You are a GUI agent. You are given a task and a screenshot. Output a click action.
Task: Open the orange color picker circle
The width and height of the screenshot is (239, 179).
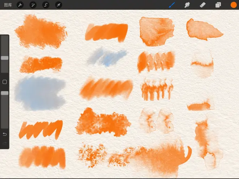click(234, 5)
